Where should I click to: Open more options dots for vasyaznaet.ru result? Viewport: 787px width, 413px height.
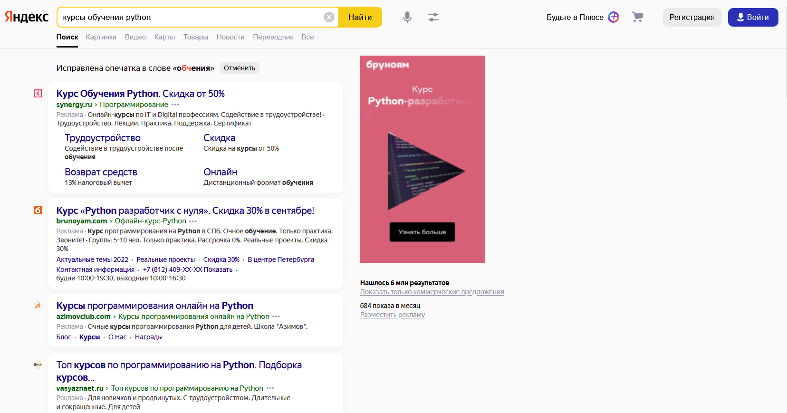pyautogui.click(x=270, y=388)
